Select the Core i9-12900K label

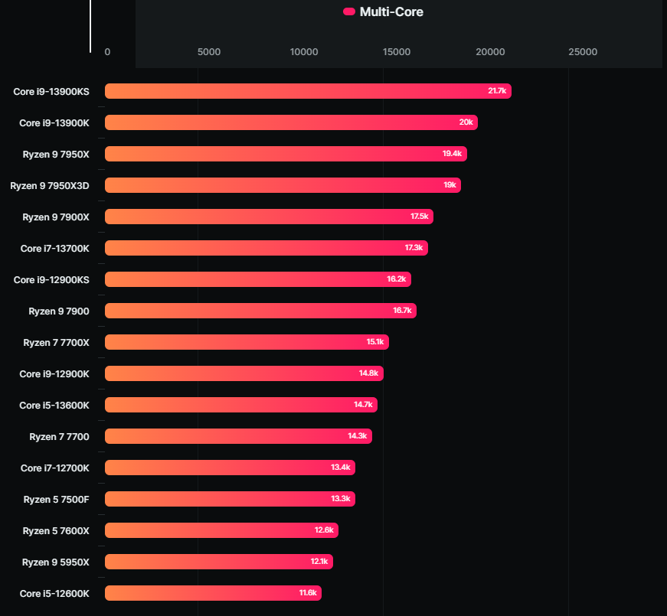[x=54, y=374]
